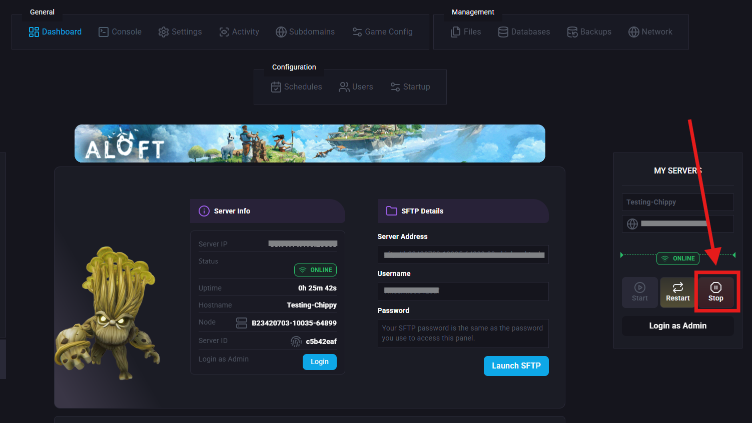Image resolution: width=752 pixels, height=423 pixels.
Task: Click the Game Config sliders icon
Action: (x=357, y=32)
